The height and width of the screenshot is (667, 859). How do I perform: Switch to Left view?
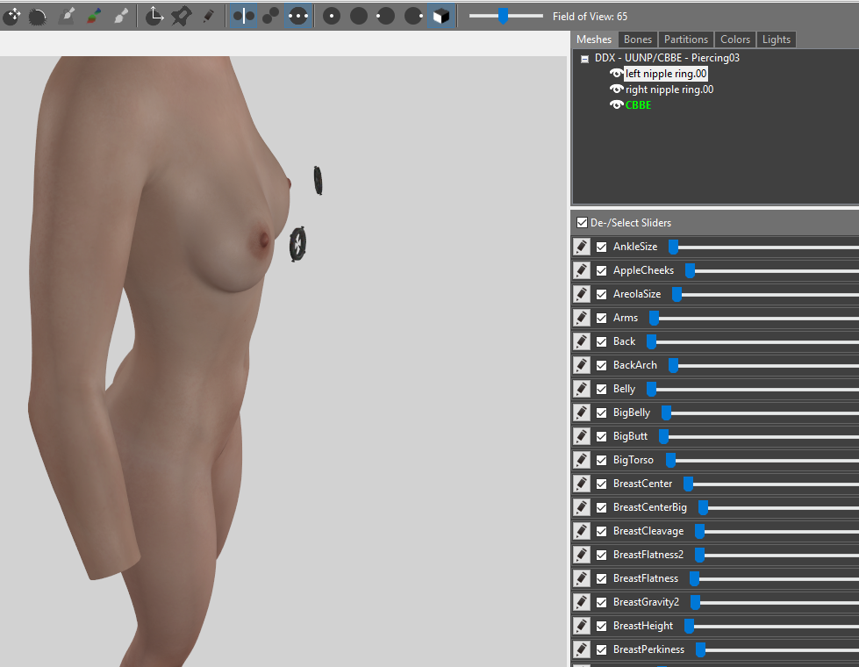click(386, 17)
